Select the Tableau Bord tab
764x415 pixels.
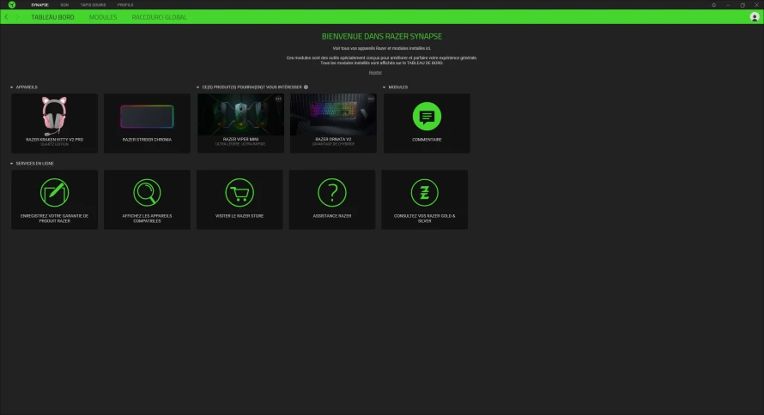click(52, 17)
